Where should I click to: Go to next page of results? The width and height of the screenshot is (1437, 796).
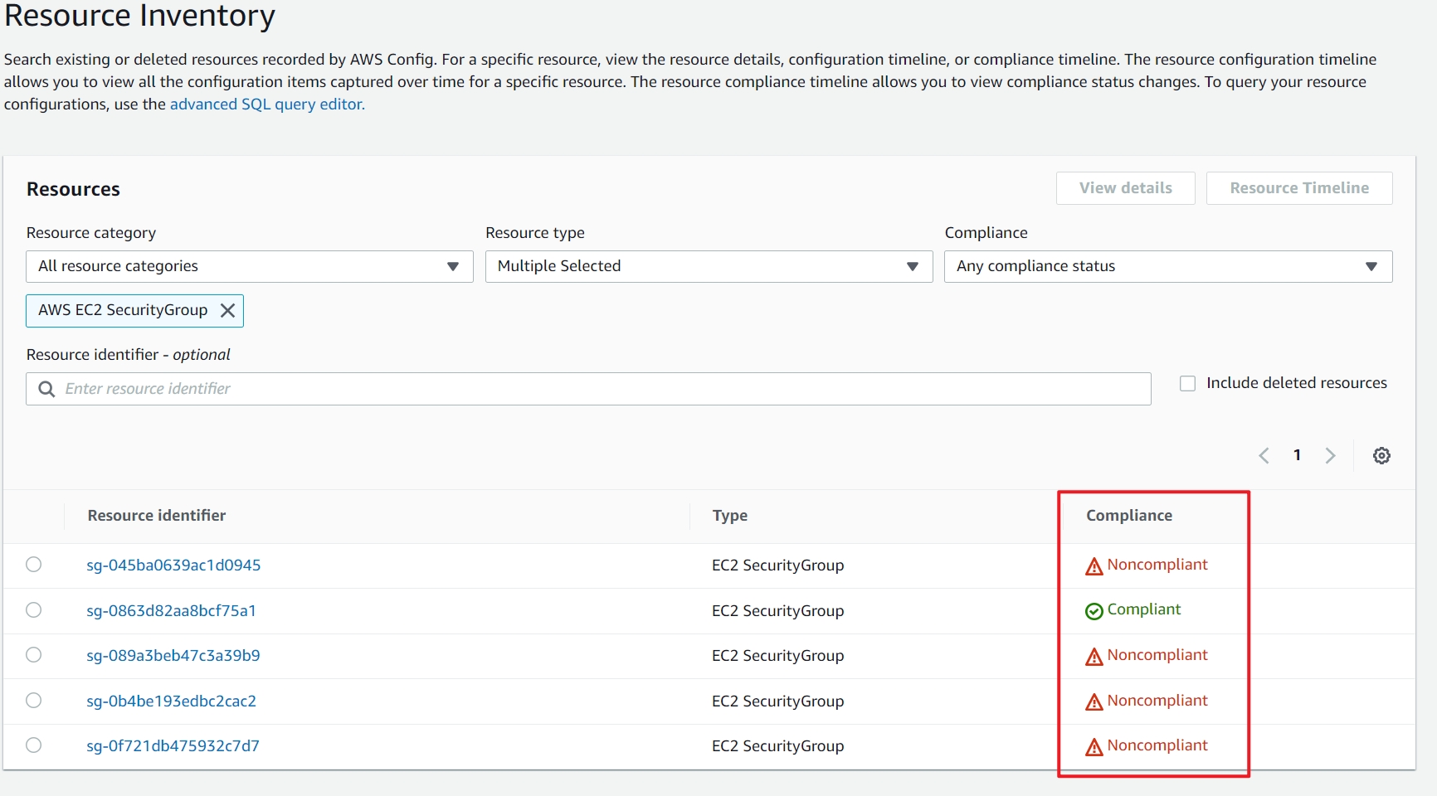[x=1331, y=455]
